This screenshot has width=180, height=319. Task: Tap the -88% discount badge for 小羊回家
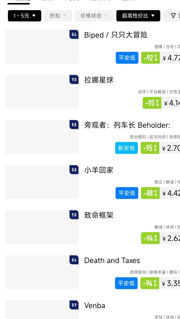[x=151, y=193]
